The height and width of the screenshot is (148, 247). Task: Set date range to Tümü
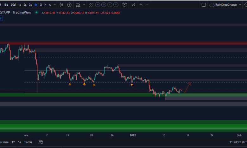(x=28, y=142)
